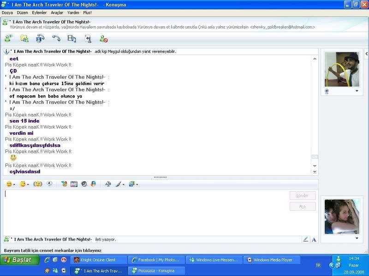Record a voice clip icon
This screenshot has height=276, width=369.
(49, 184)
